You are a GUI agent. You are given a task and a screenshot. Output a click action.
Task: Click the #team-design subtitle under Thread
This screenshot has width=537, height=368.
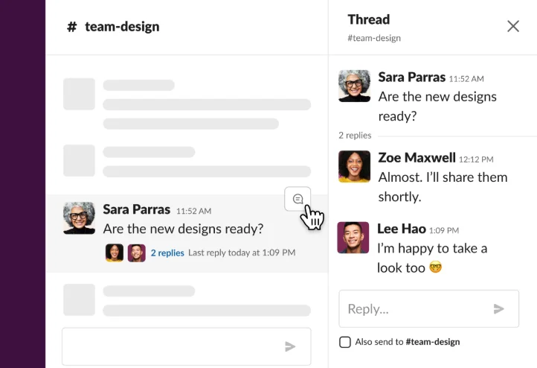click(x=374, y=38)
